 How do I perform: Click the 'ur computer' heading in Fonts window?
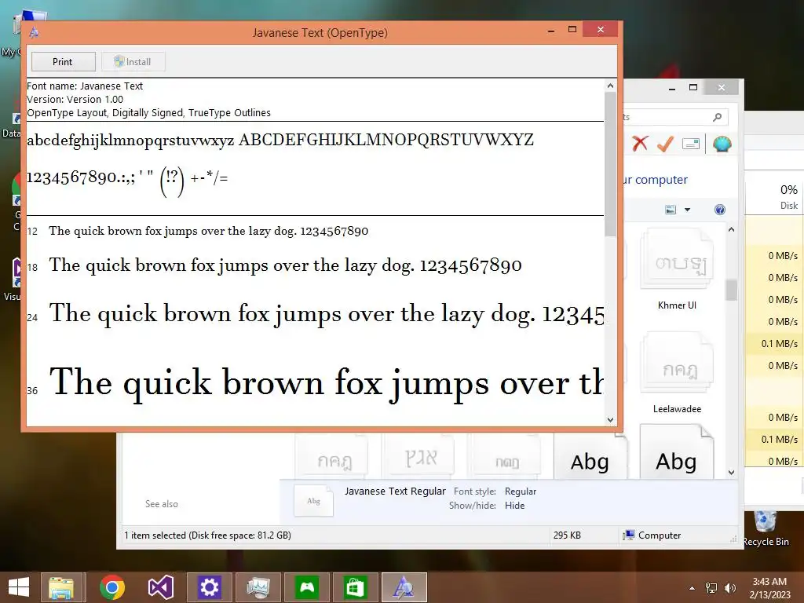pyautogui.click(x=656, y=180)
